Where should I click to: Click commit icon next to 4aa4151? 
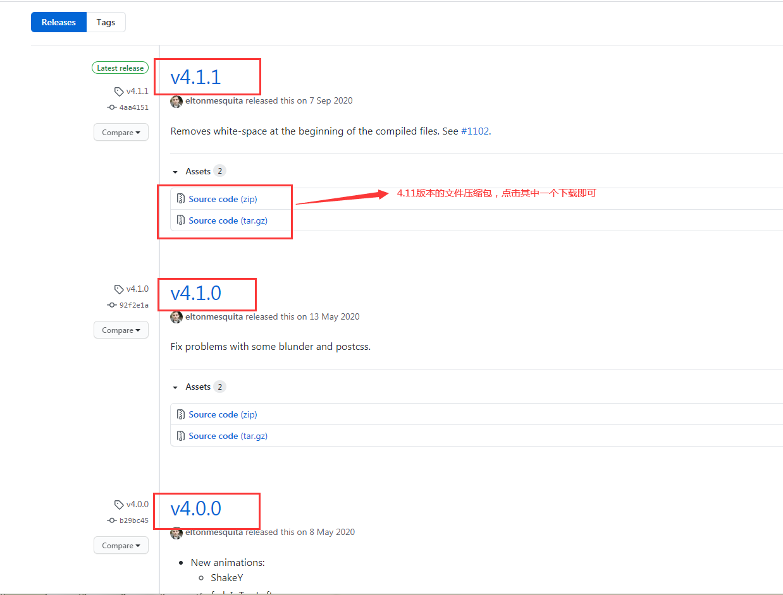(112, 107)
